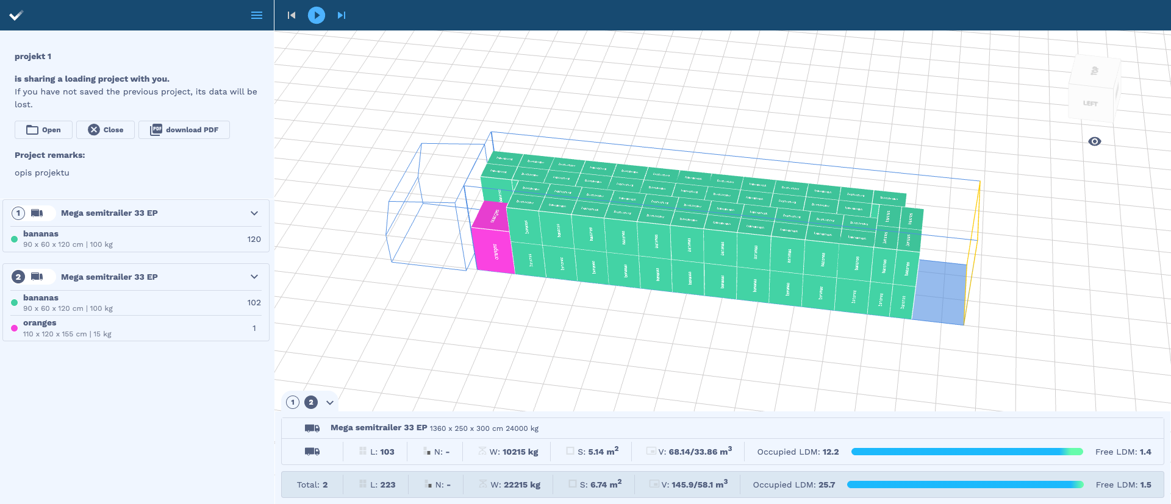This screenshot has width=1171, height=504.
Task: Click the LEFT face of view cube
Action: point(1090,104)
